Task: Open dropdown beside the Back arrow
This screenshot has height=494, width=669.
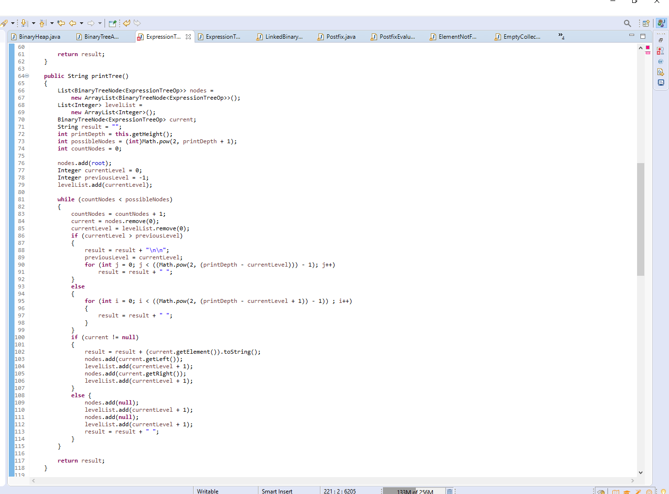Action: pos(81,23)
